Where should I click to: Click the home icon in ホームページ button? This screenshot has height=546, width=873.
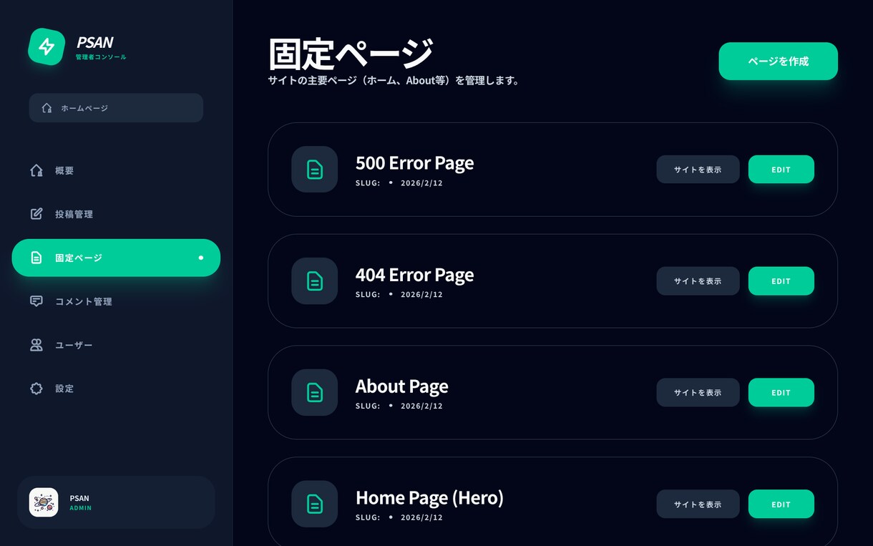tap(47, 108)
